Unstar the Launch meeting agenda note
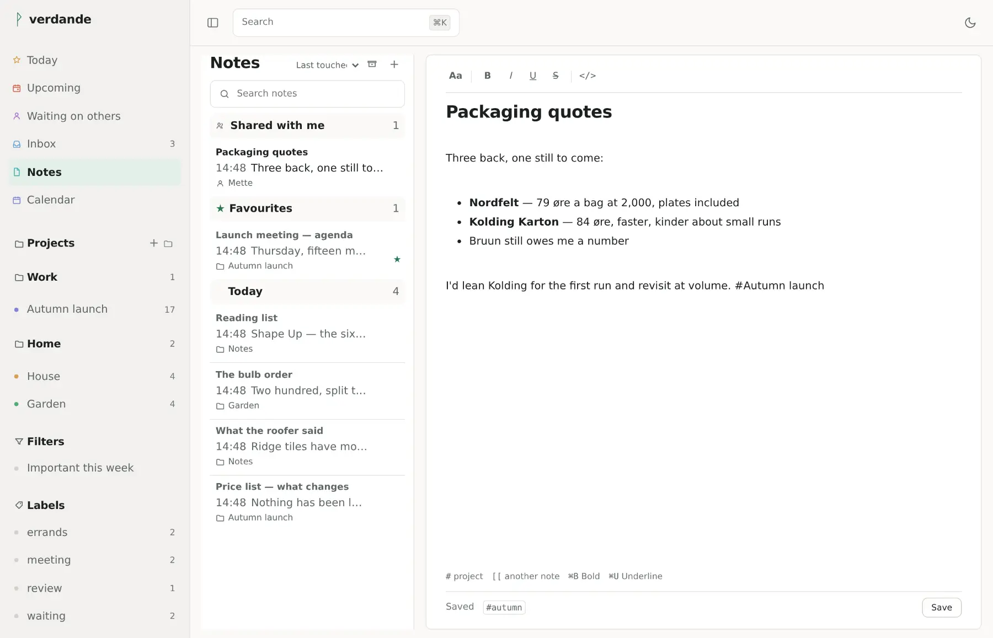Image resolution: width=993 pixels, height=638 pixels. click(397, 259)
